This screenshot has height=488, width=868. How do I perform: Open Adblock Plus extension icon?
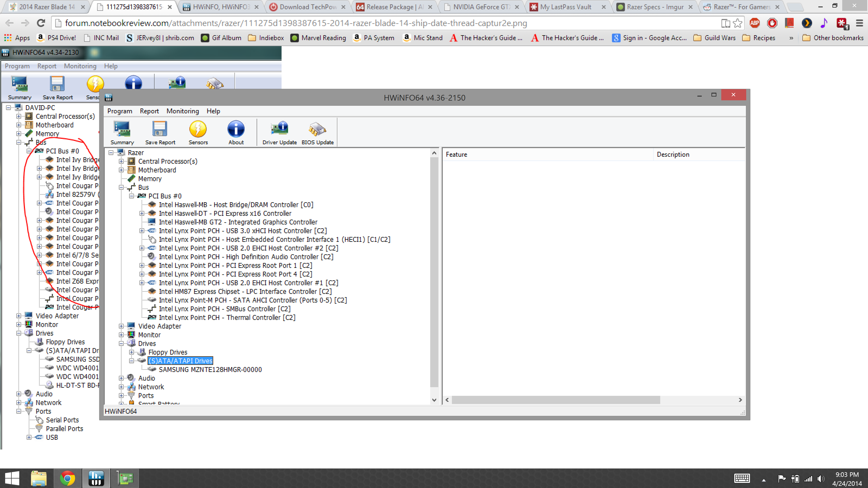[x=754, y=23]
